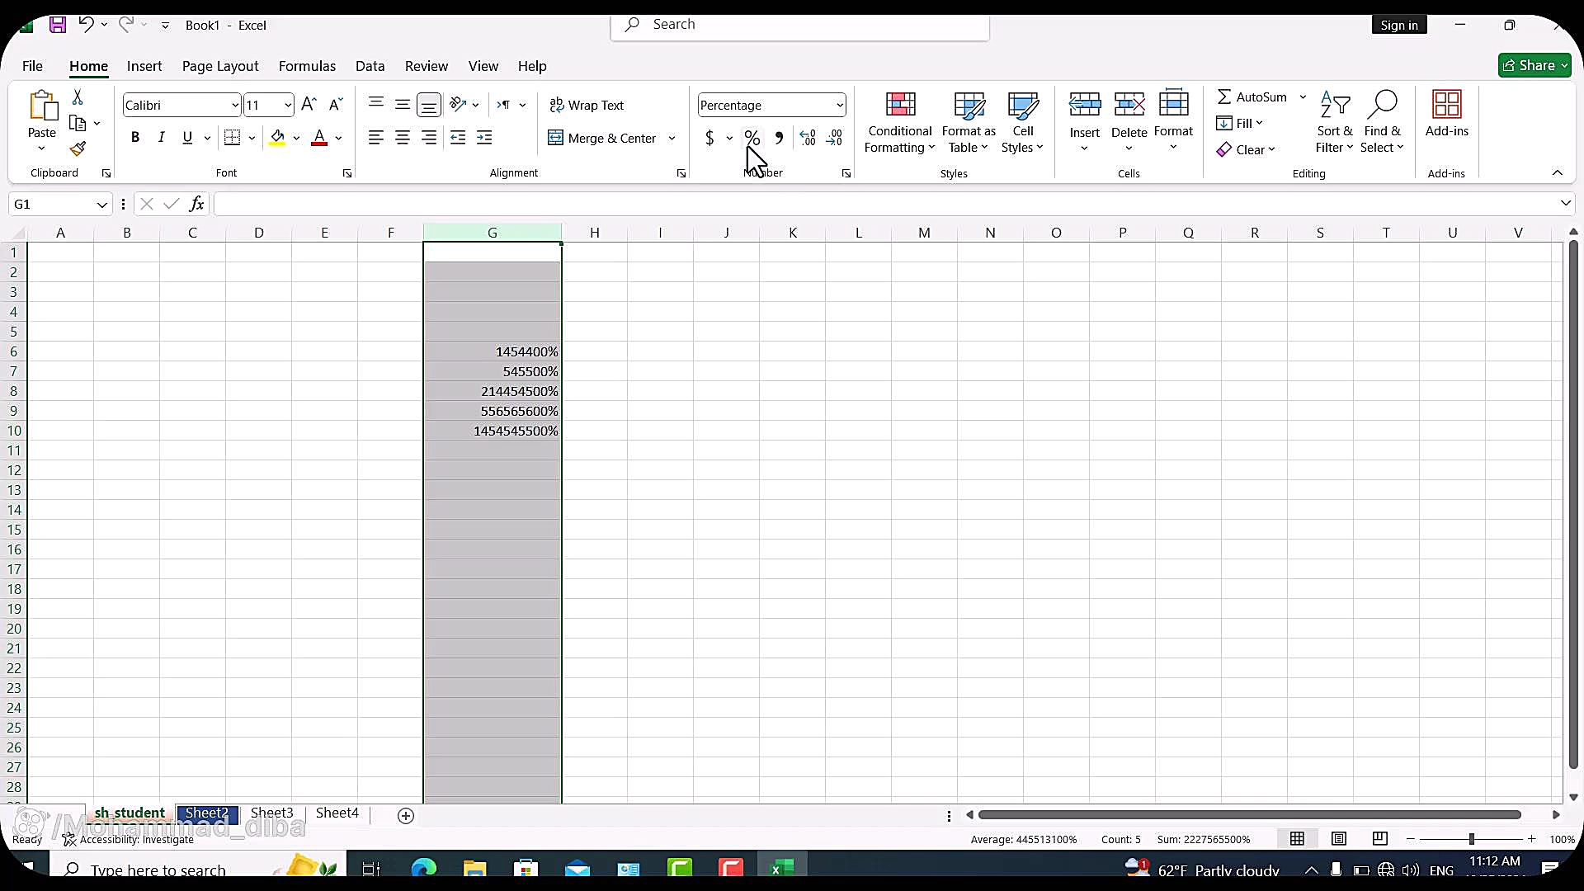Viewport: 1584px width, 891px height.
Task: Click the Percent Style icon
Action: [x=752, y=138]
